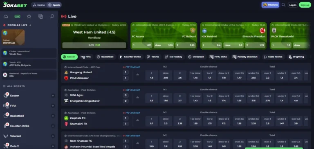Click PSM Makassar team crest
The height and width of the screenshot is (149, 314).
pyautogui.click(x=66, y=78)
